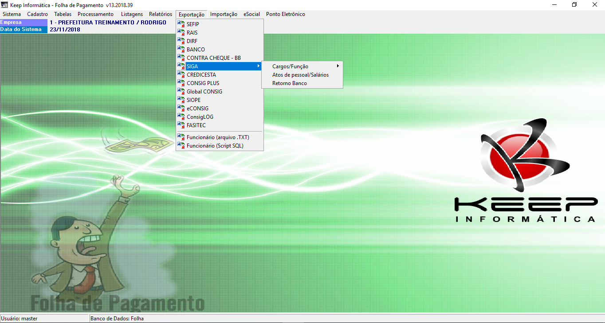Click the icon beside CREDICESTA entry

(x=181, y=74)
